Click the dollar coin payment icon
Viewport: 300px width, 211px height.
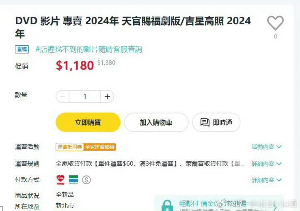[86, 180]
